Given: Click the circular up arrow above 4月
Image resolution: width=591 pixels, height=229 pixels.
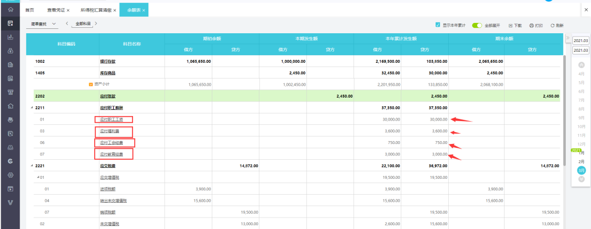Looking at the screenshot, I should click(x=581, y=64).
